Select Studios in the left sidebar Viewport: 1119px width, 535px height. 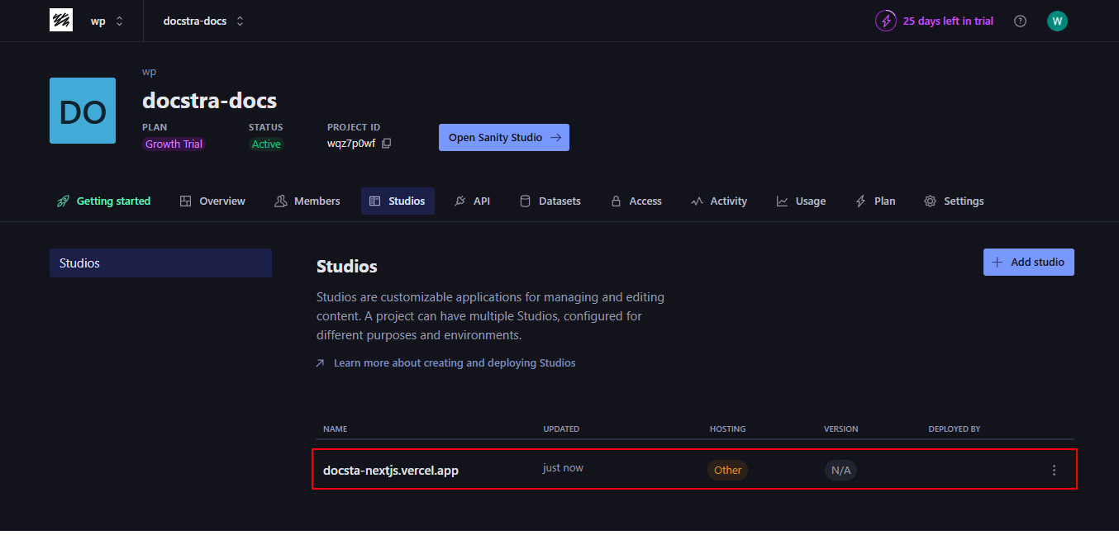pyautogui.click(x=160, y=263)
